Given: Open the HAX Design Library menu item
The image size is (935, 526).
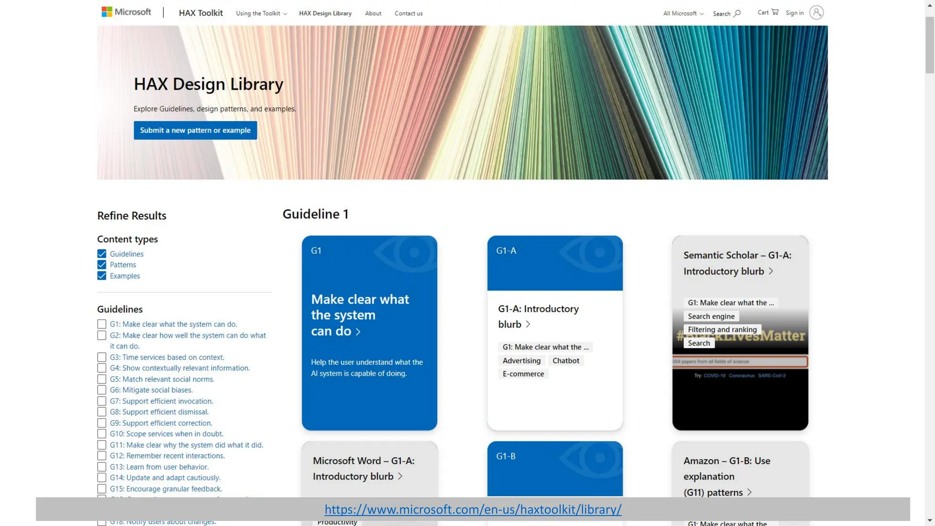Looking at the screenshot, I should tap(325, 13).
